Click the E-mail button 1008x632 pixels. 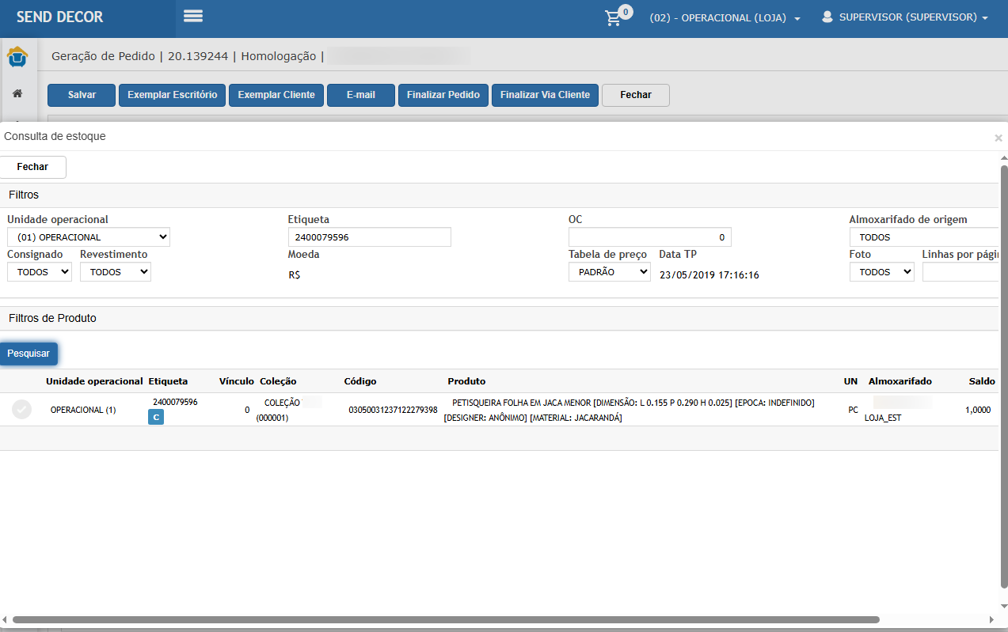361,95
